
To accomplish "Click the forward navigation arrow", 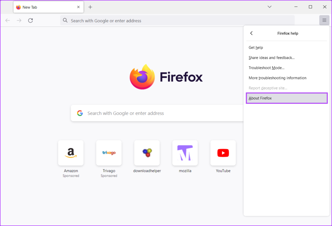I will pyautogui.click(x=19, y=20).
